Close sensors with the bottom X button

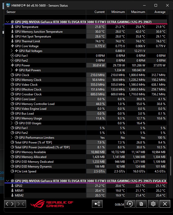click(x=165, y=204)
